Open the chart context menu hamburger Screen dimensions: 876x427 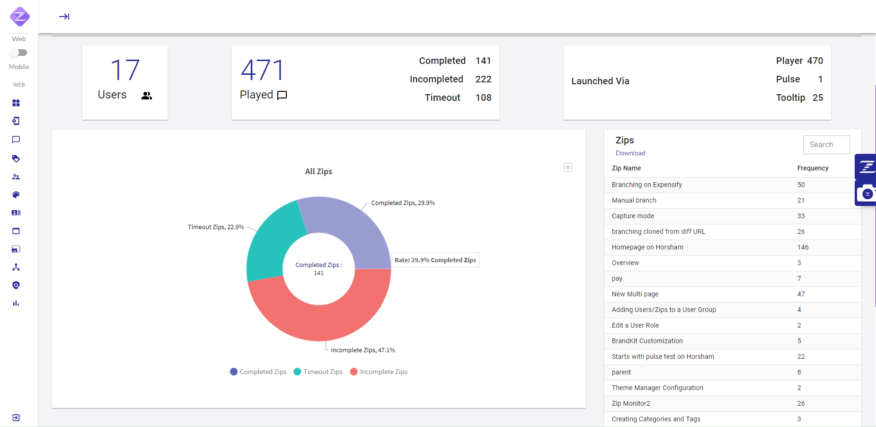tap(568, 168)
